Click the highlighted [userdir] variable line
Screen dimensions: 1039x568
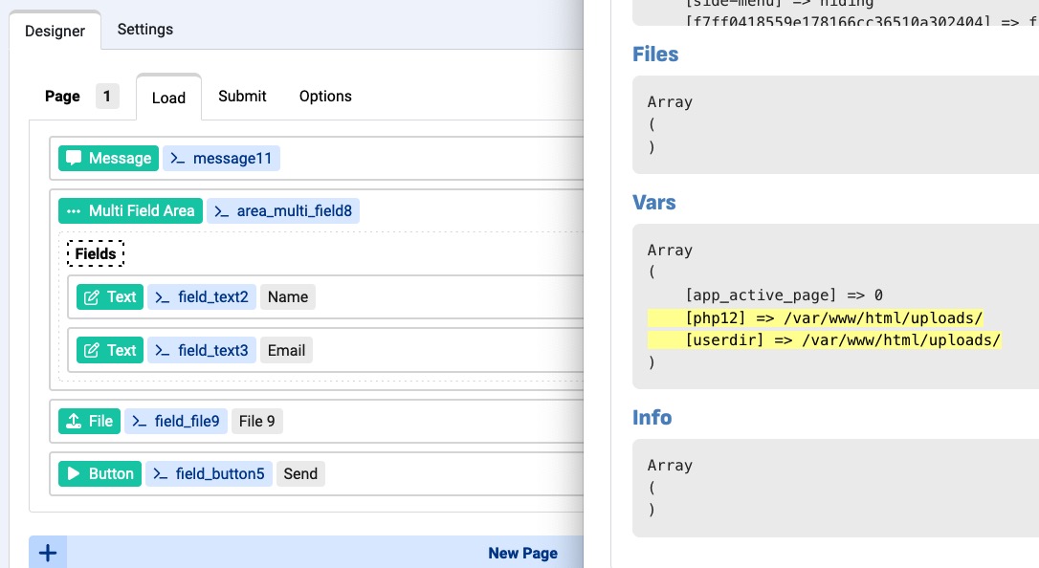click(x=825, y=339)
